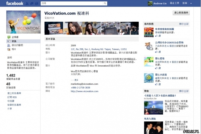Click share link in left sidebar
Image resolution: width=201 pixels, height=134 pixels.
[10, 109]
